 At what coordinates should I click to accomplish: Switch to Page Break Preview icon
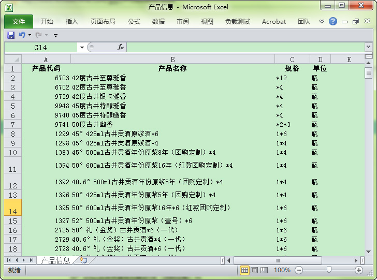coord(264,270)
